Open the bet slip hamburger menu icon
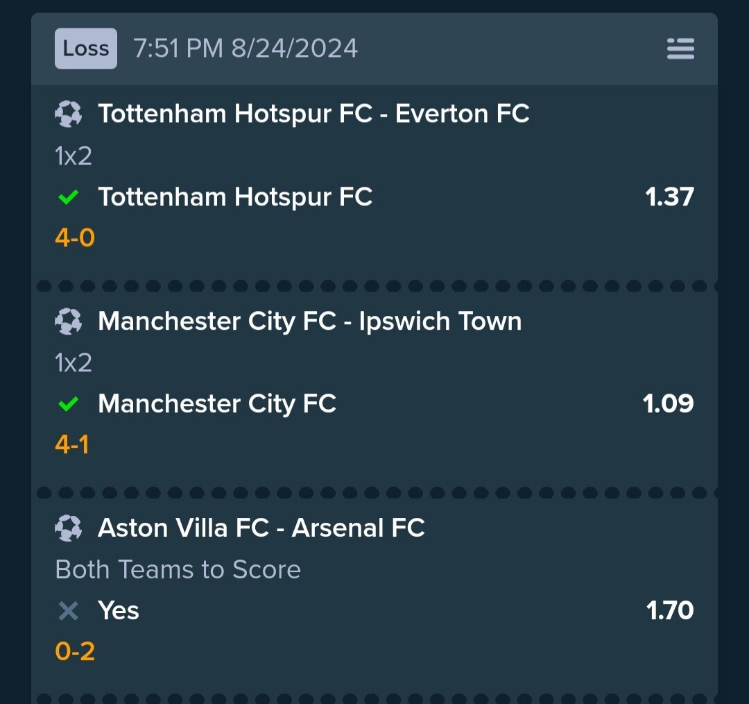 pos(680,49)
